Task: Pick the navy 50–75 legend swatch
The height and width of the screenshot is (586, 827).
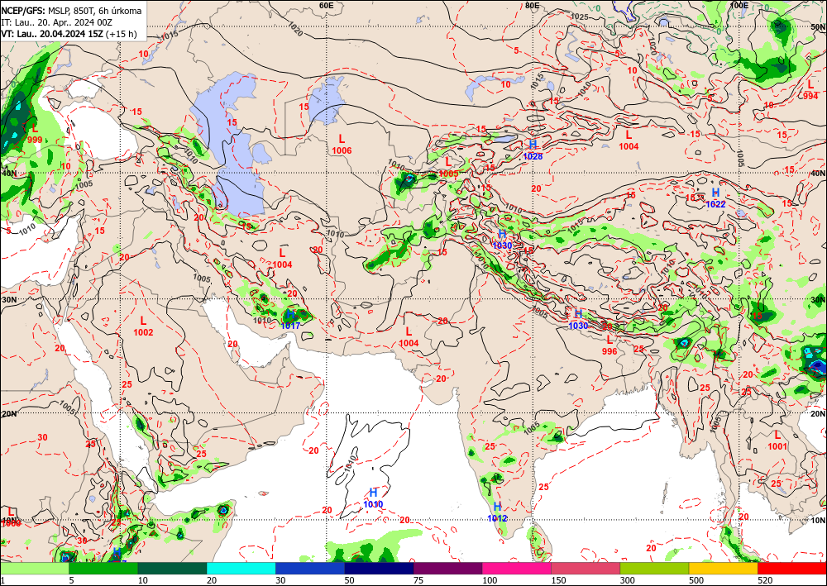Action: point(379,568)
